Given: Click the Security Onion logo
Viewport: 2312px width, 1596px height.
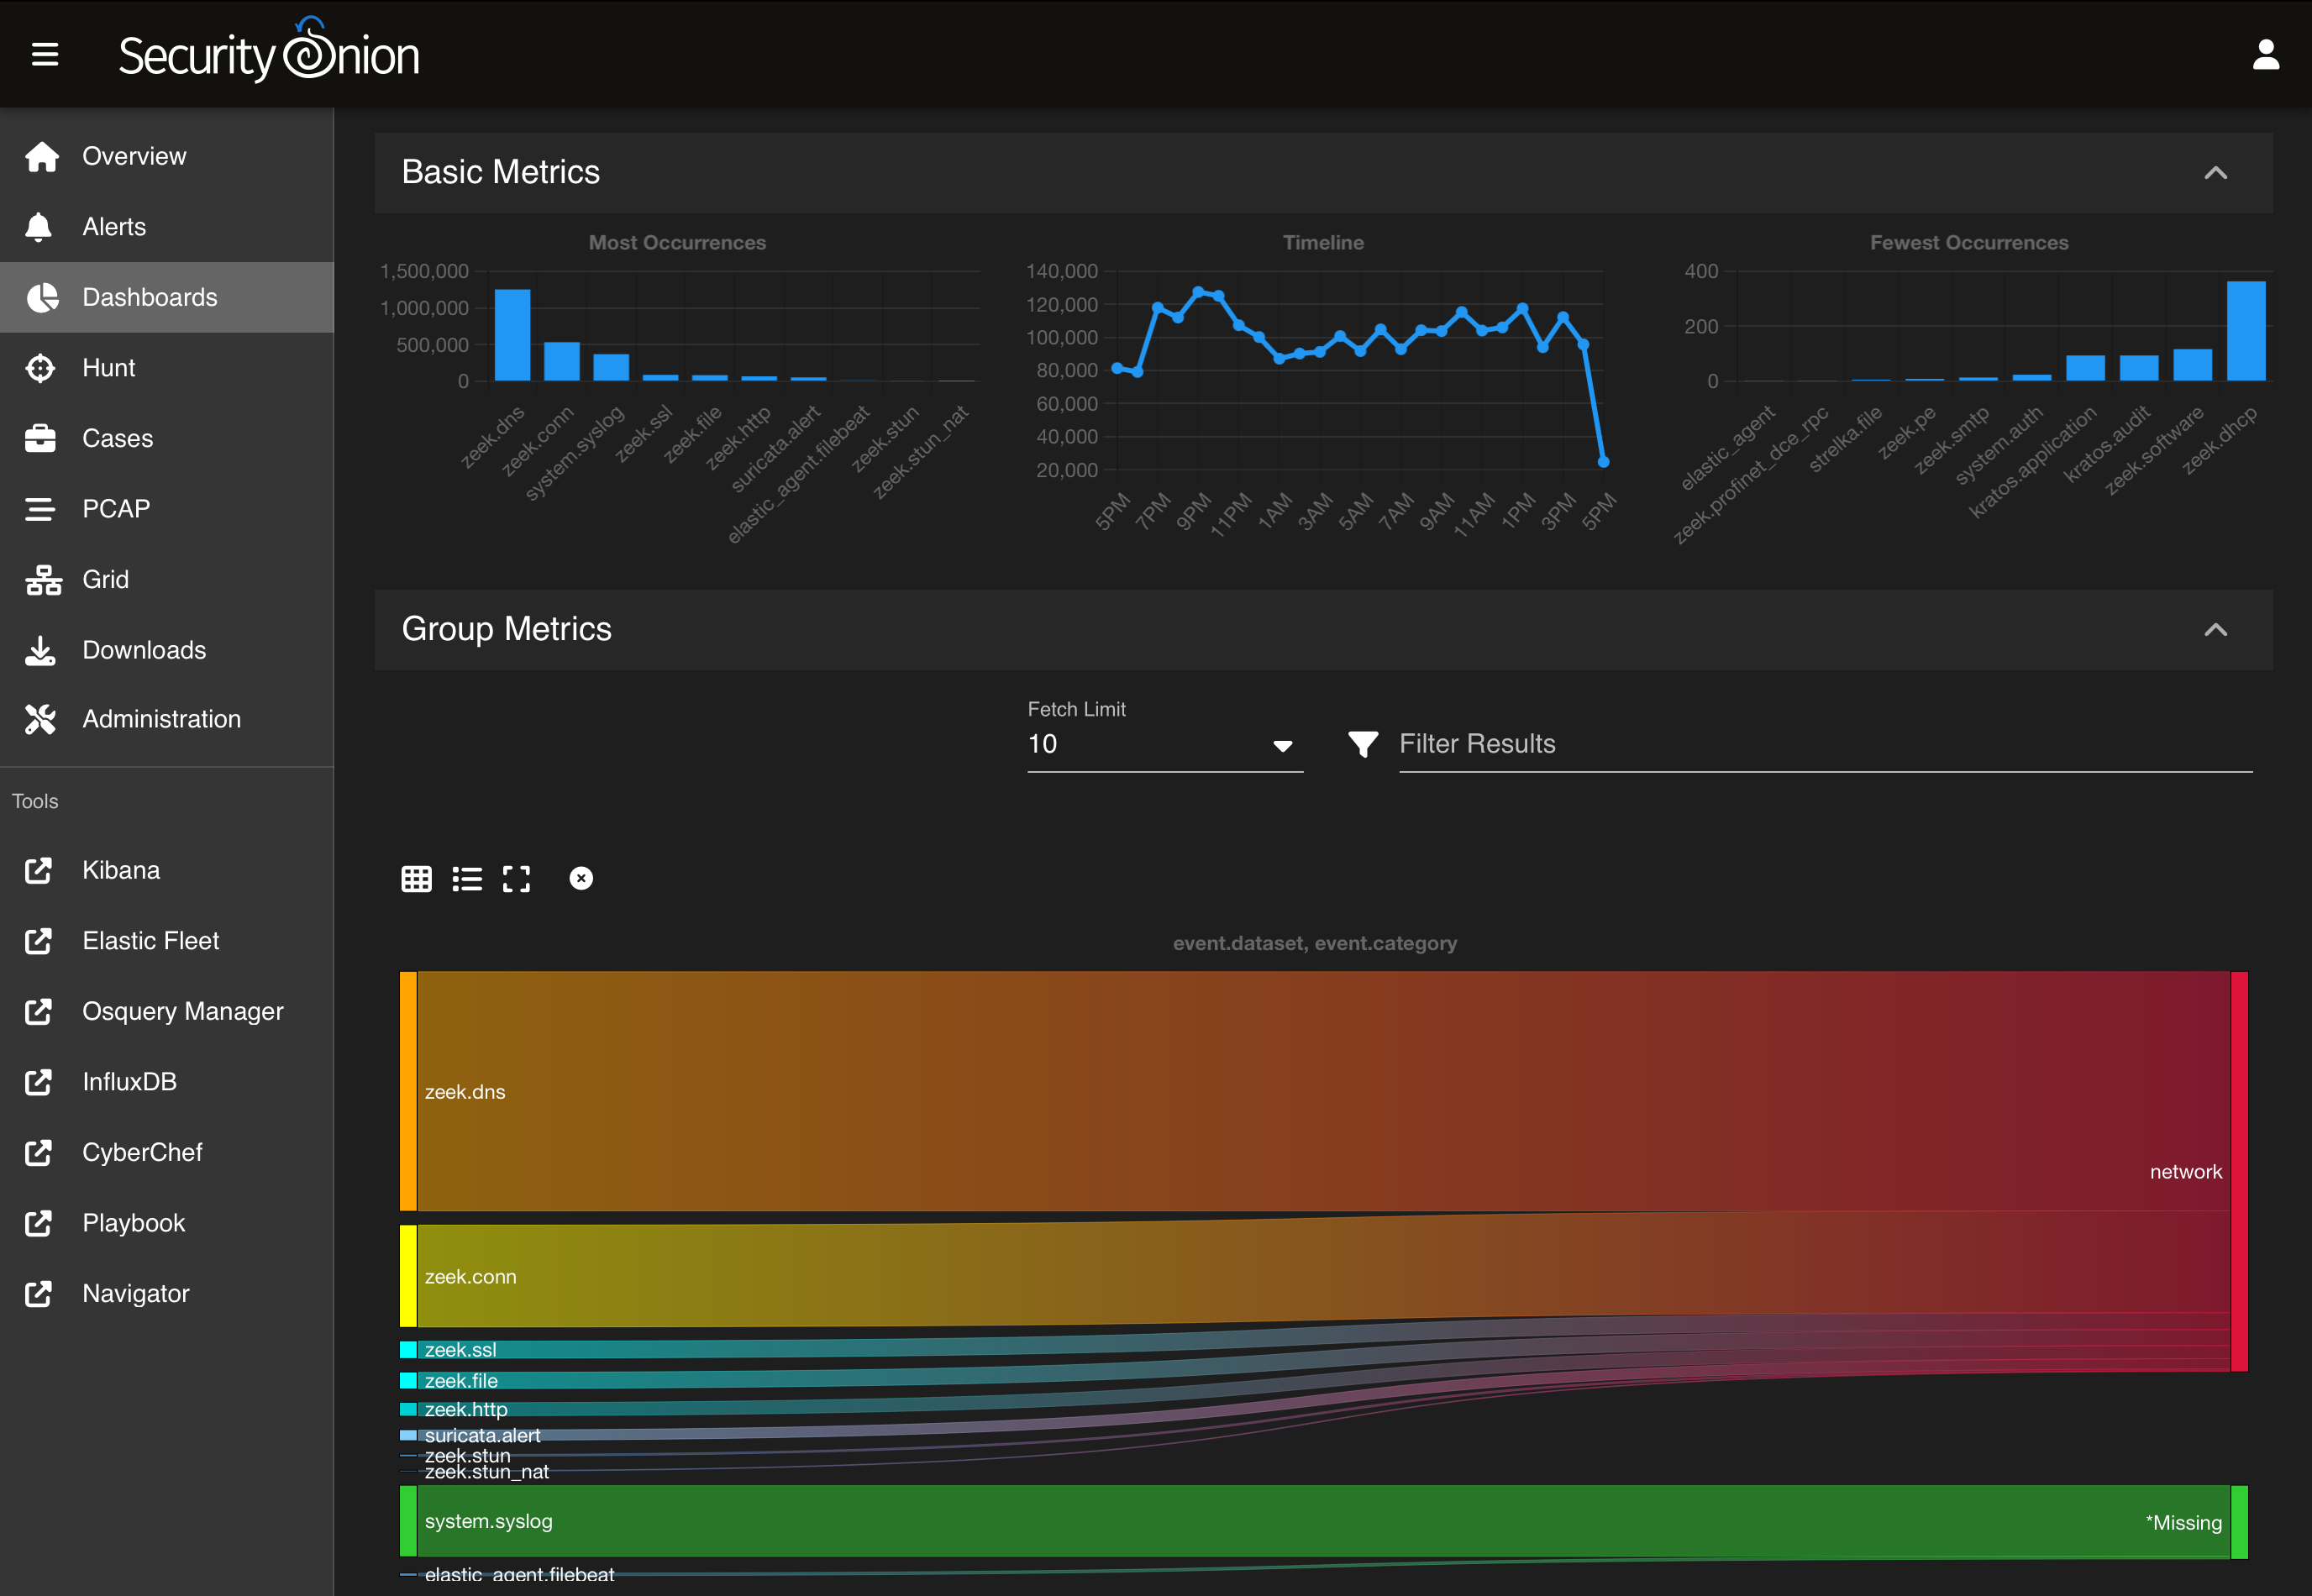Looking at the screenshot, I should click(x=269, y=52).
